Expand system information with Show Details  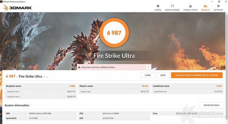211,105
